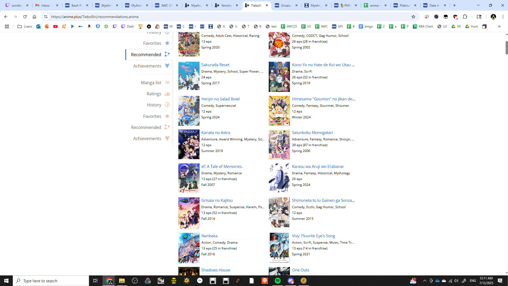Open File Explorer from taskbar

(x=122, y=281)
